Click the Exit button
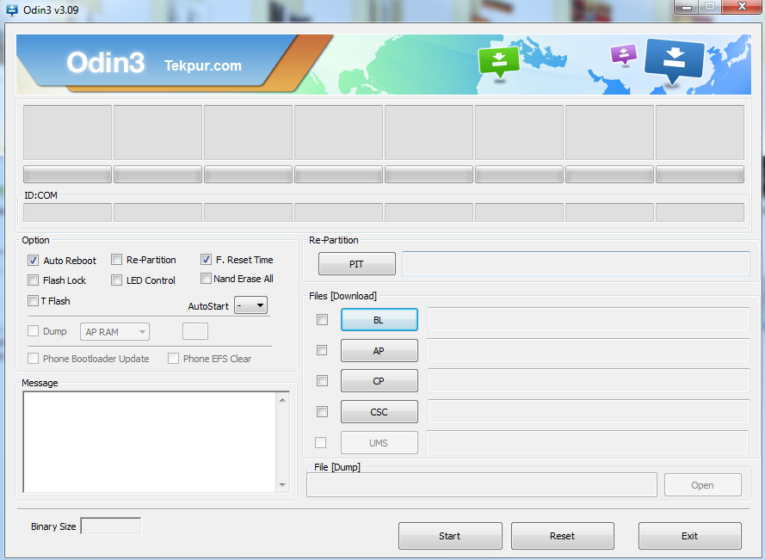This screenshot has height=560, width=765. [x=690, y=536]
